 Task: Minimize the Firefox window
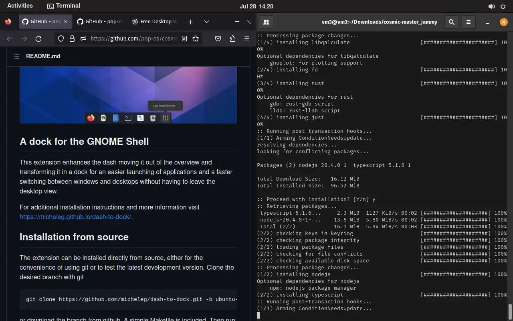click(x=237, y=22)
